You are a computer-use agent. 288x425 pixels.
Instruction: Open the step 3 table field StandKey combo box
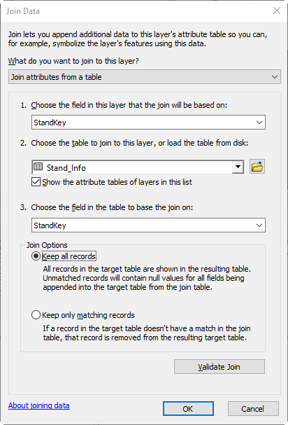click(148, 225)
